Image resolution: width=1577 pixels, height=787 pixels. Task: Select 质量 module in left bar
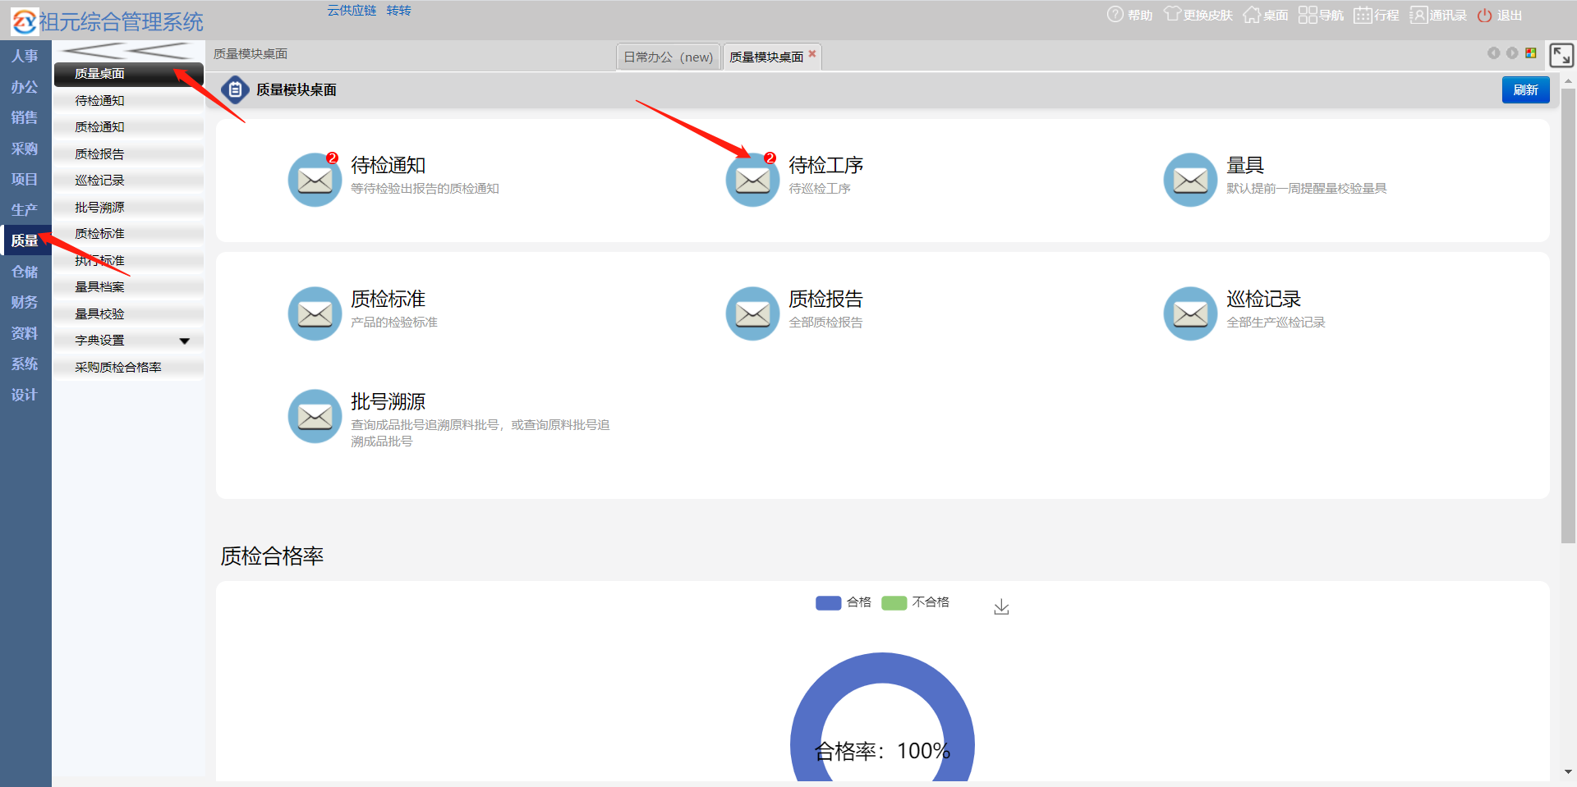pos(25,240)
